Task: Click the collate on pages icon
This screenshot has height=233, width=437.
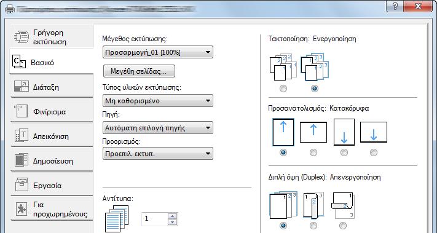Action: [x=315, y=67]
